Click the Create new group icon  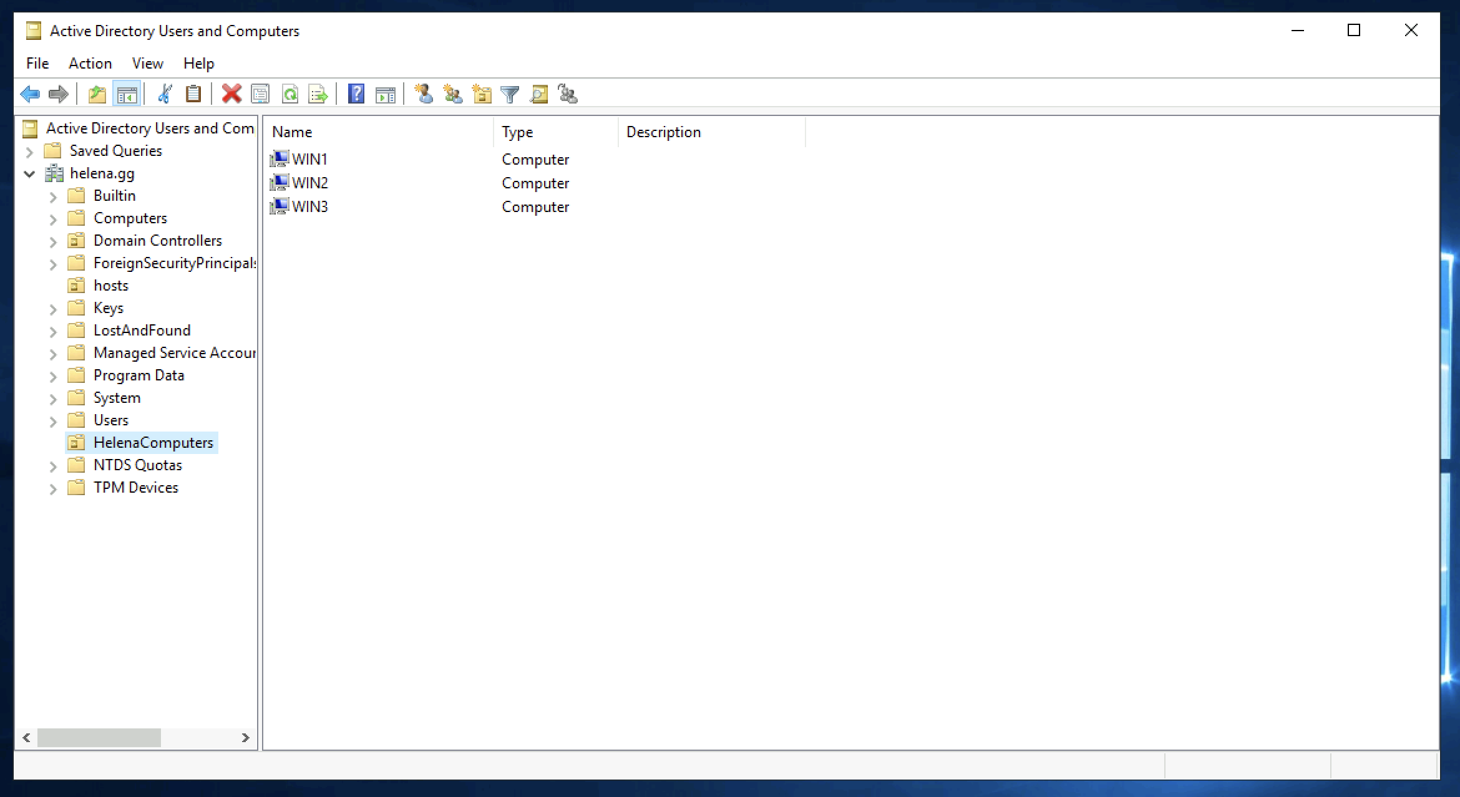pyautogui.click(x=452, y=94)
